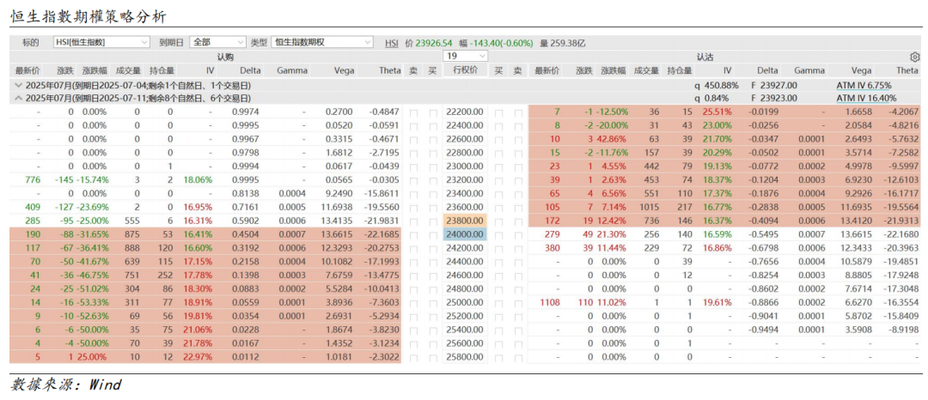Select strike price 24600.00

coord(465,275)
